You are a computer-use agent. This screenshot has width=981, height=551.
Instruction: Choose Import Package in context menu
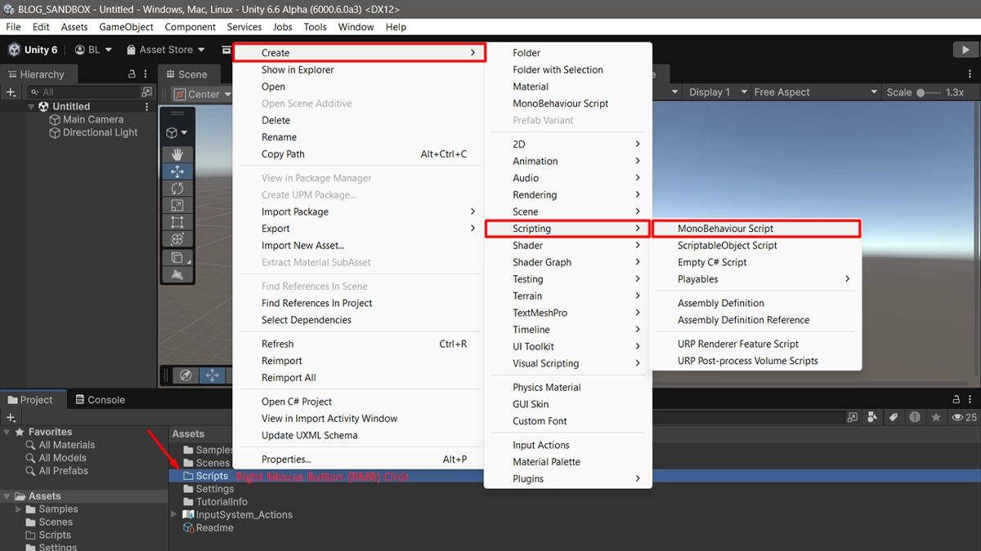[360, 211]
